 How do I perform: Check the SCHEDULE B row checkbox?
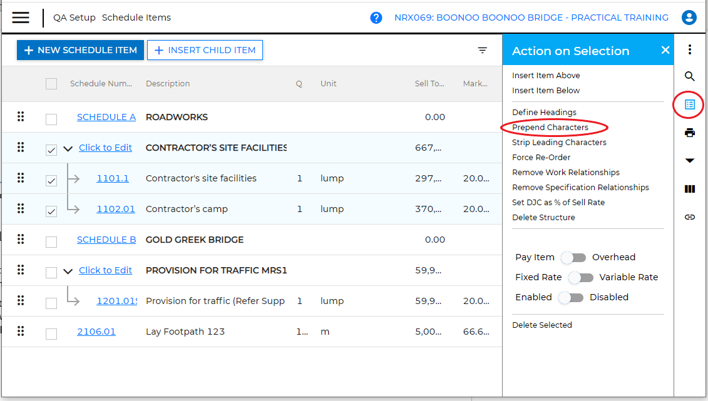[x=51, y=241]
